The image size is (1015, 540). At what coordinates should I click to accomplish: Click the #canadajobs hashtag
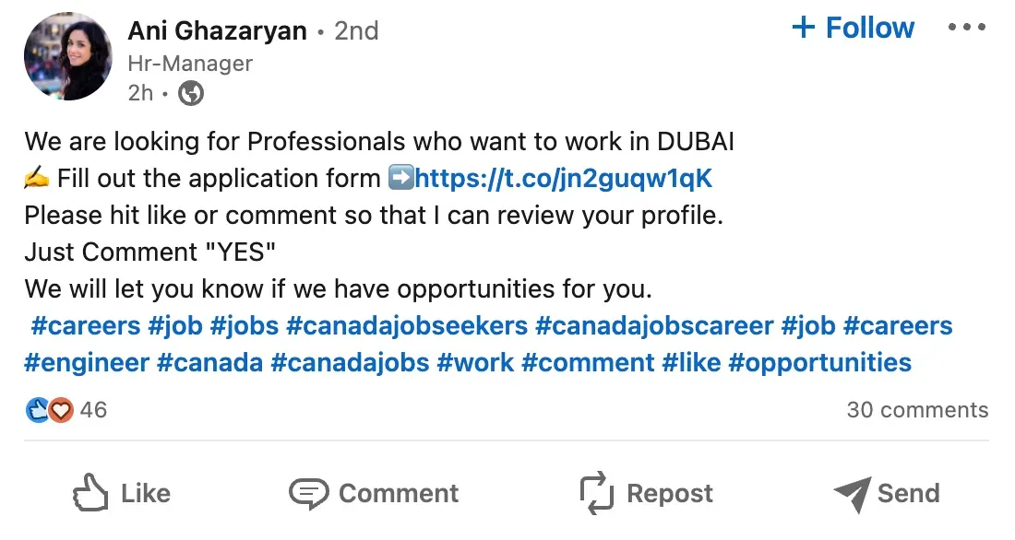click(350, 362)
